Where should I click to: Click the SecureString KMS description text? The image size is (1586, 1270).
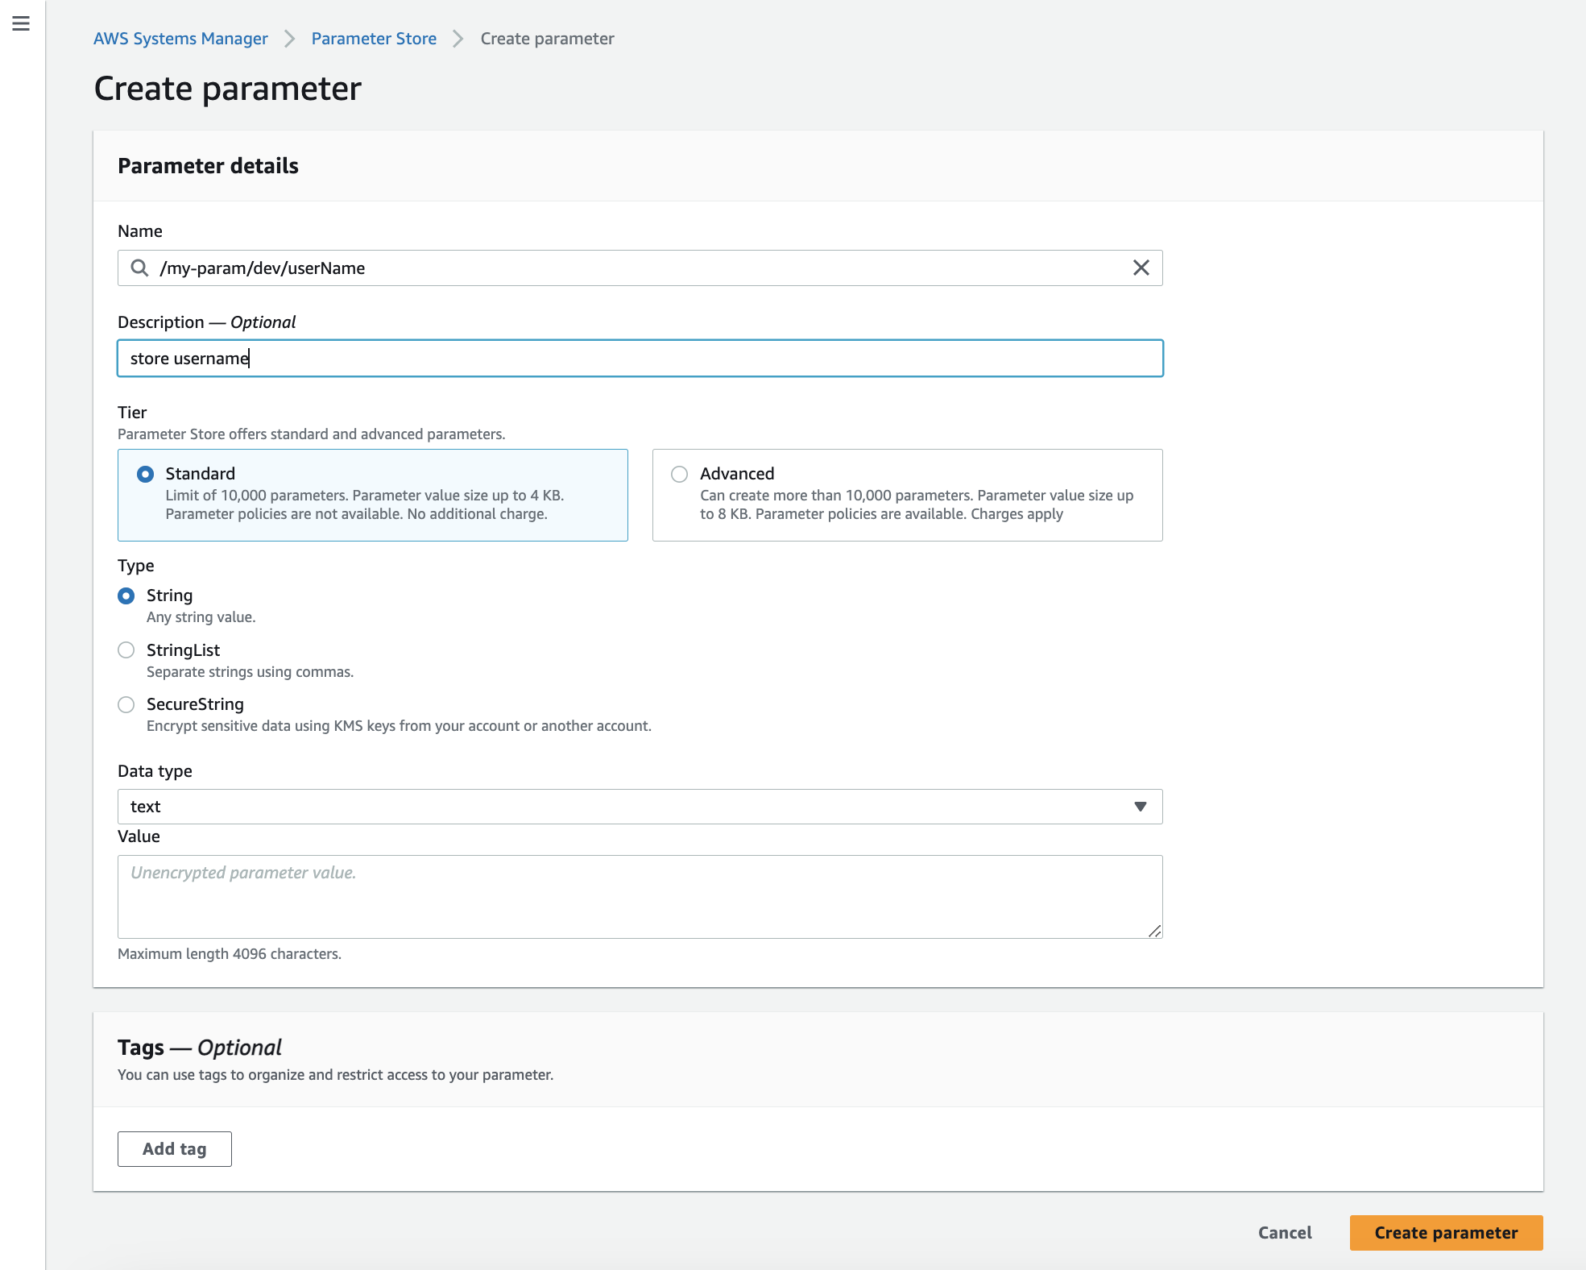399,726
